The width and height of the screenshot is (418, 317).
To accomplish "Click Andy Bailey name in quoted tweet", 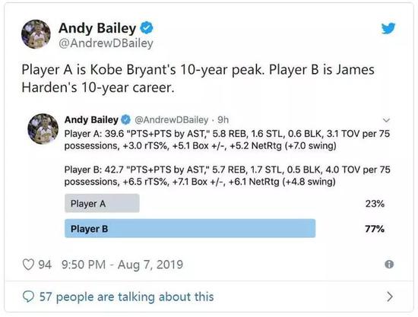I will (91, 119).
